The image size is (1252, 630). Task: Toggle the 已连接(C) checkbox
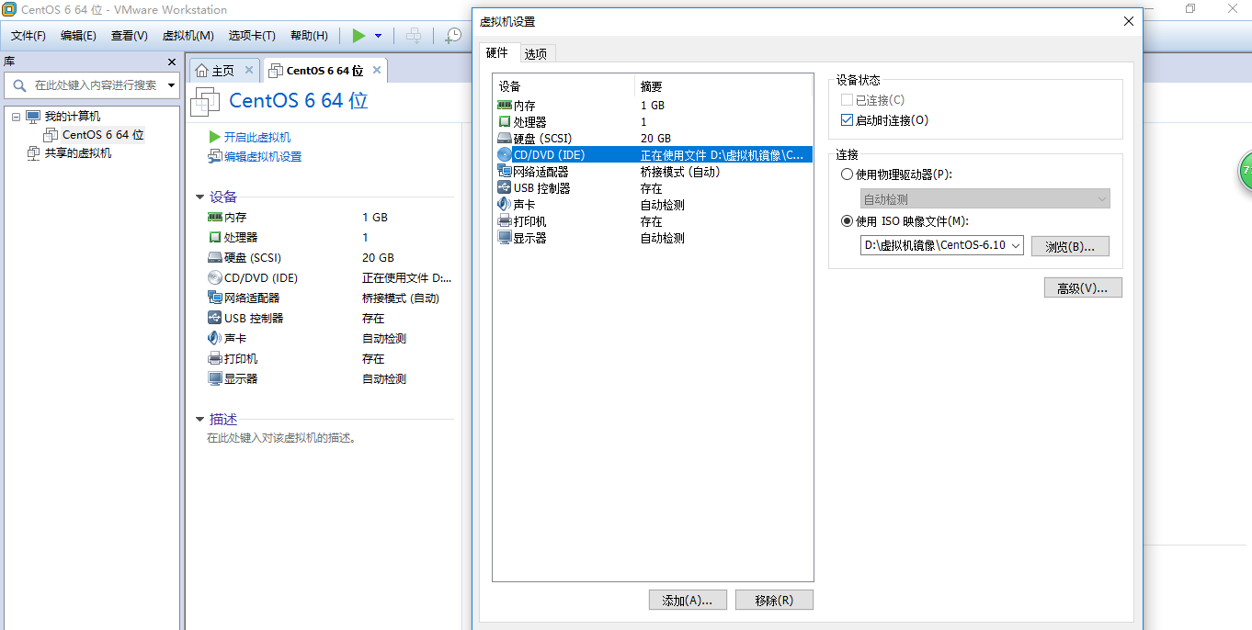[847, 100]
